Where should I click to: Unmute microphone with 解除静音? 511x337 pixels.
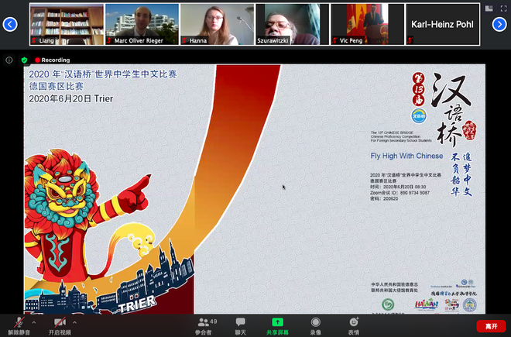(19, 326)
